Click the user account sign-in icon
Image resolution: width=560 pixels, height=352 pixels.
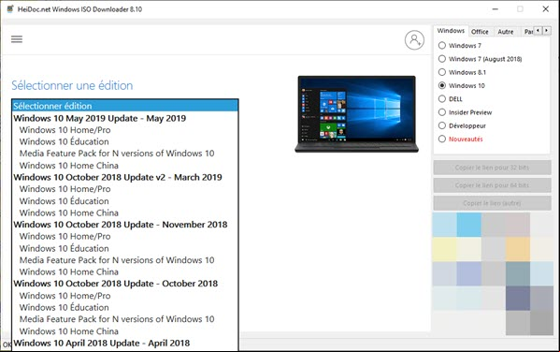tap(414, 40)
